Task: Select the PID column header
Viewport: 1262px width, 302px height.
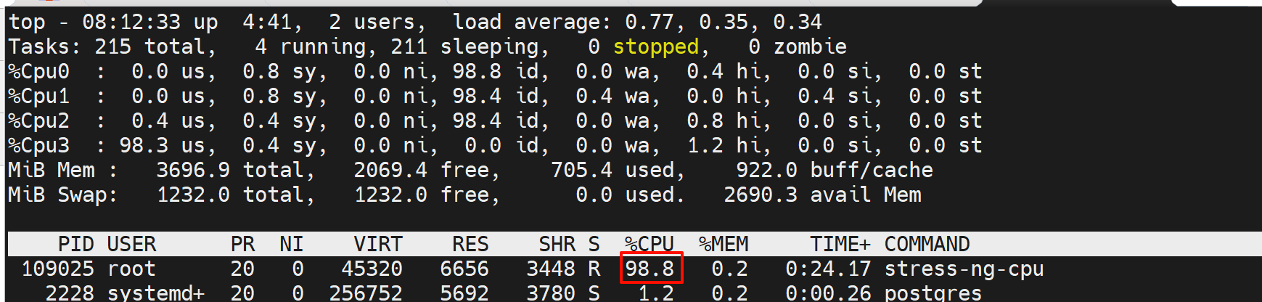Action: click(76, 244)
